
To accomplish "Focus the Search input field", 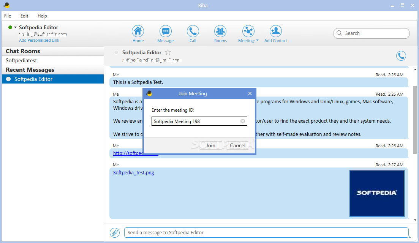I will coord(371,33).
